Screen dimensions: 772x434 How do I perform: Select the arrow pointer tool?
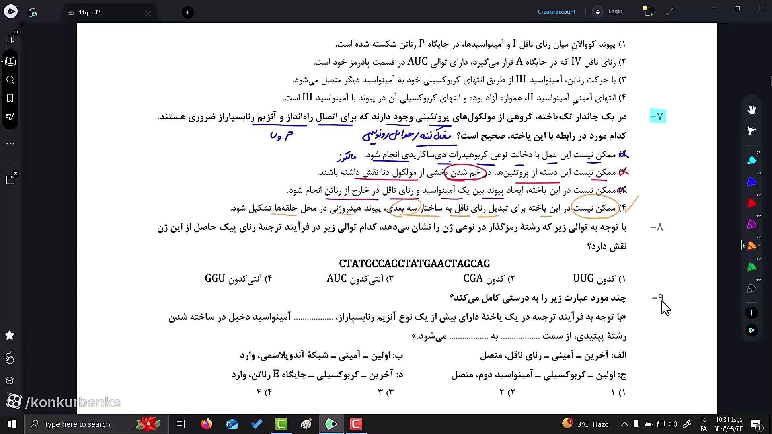[x=751, y=131]
